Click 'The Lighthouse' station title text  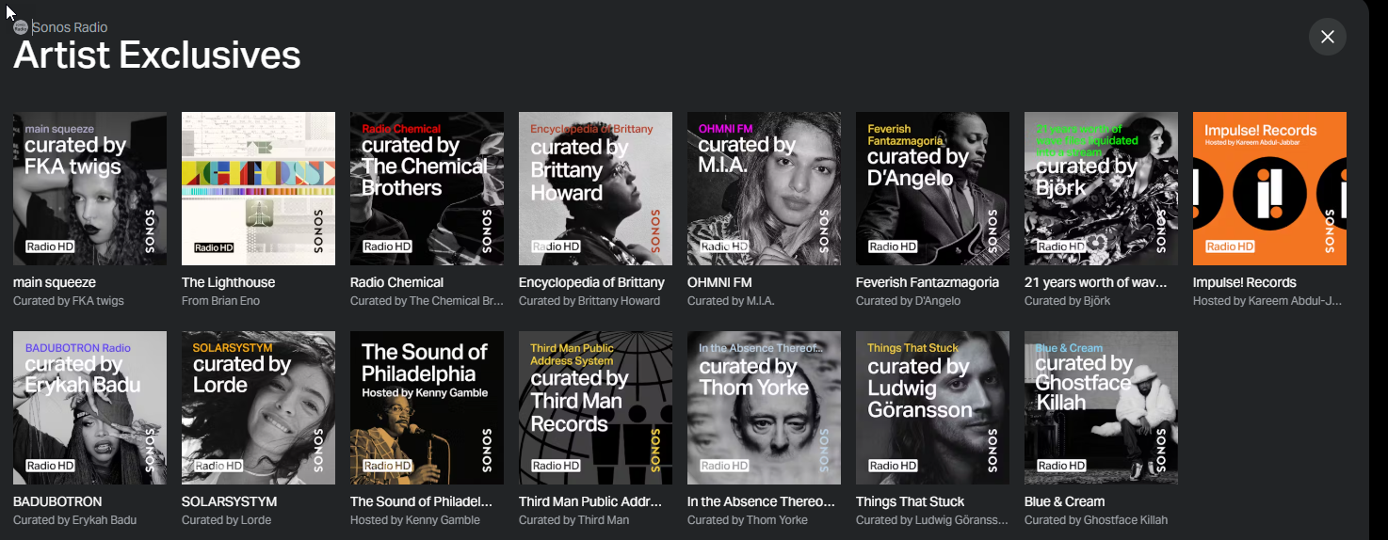point(228,282)
